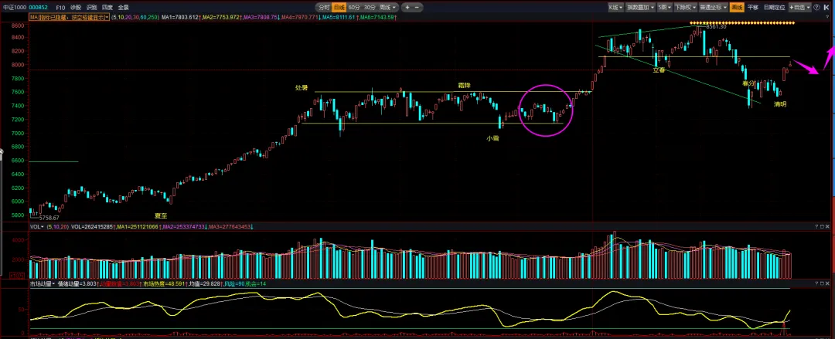Viewport: 835px width, 339px height.
Task: Click the 中证1000 index name
Action: click(15, 8)
